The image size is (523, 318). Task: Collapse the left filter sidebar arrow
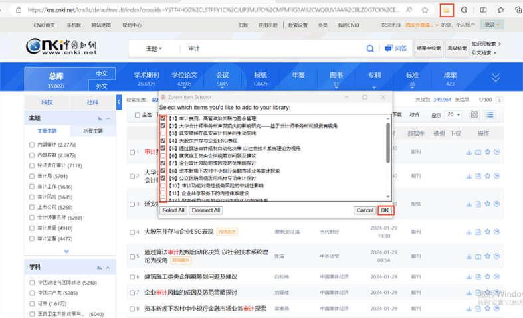(119, 102)
